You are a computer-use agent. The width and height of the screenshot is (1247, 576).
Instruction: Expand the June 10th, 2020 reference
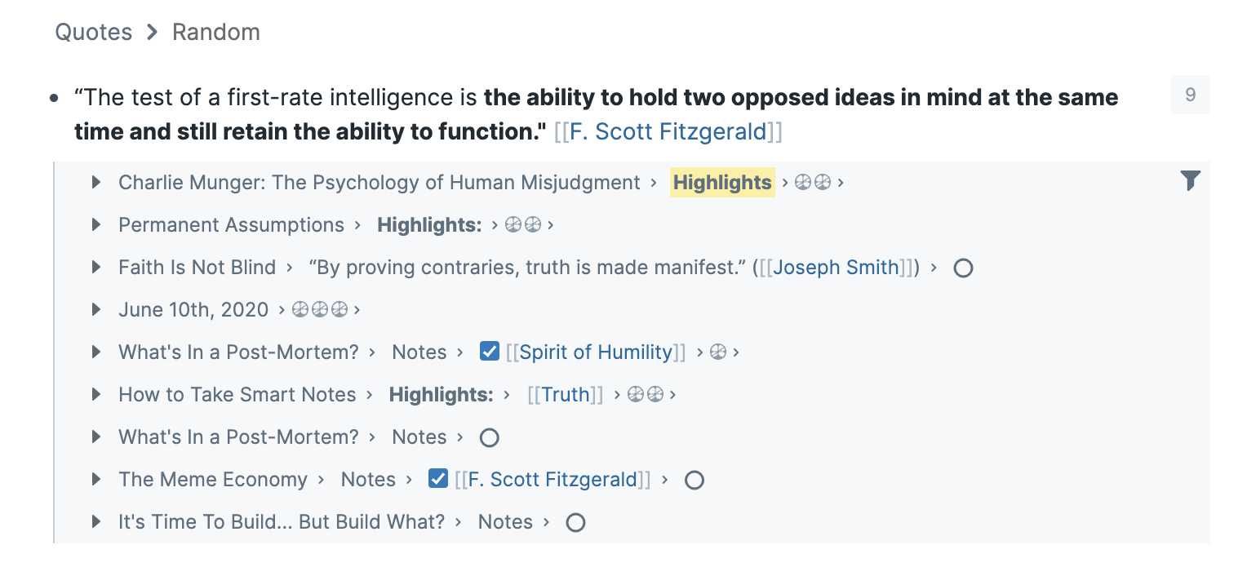click(x=96, y=309)
